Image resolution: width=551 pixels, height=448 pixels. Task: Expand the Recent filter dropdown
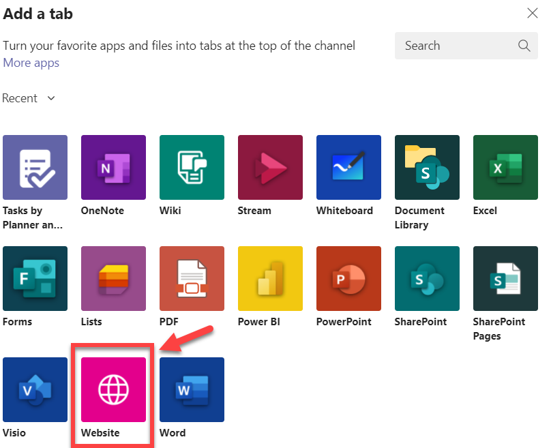pos(29,98)
